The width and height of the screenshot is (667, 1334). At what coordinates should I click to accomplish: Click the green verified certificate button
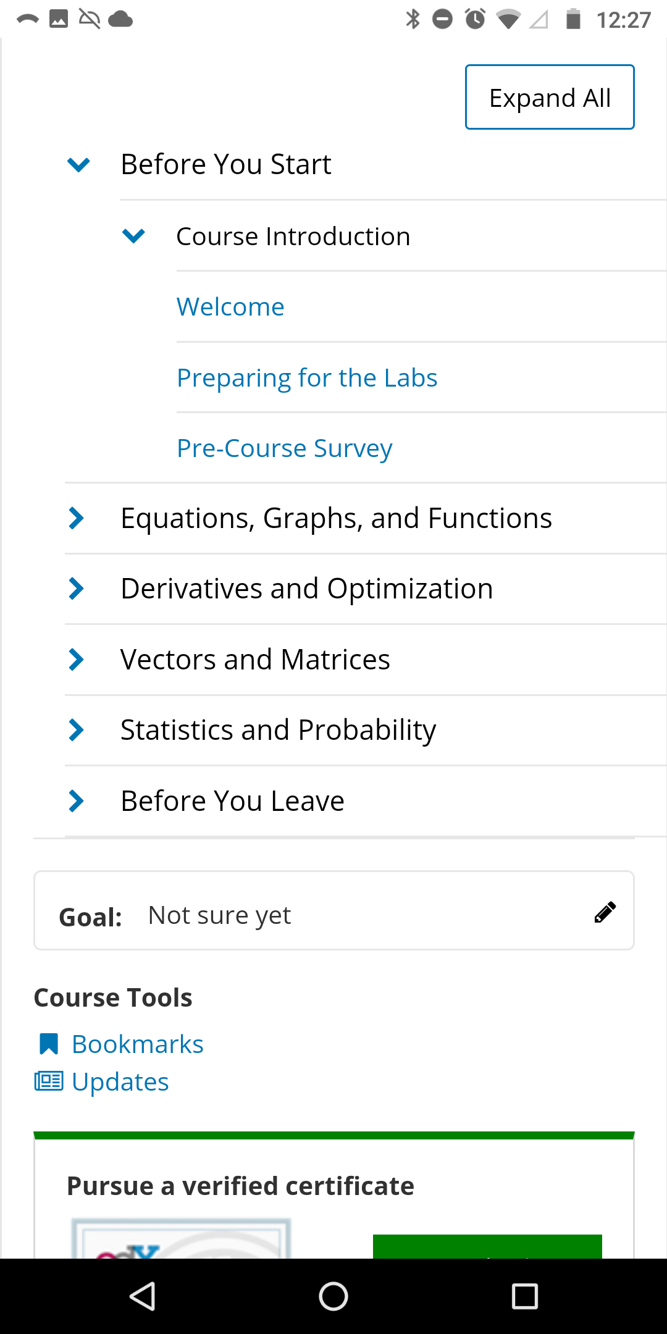(487, 1246)
